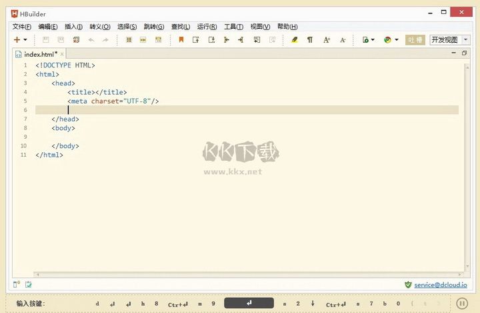Click the undo arrow icon
This screenshot has width=480, height=313.
(91, 40)
